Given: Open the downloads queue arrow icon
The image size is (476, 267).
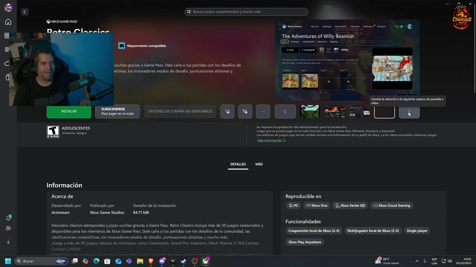Looking at the screenshot, I should [x=8, y=241].
